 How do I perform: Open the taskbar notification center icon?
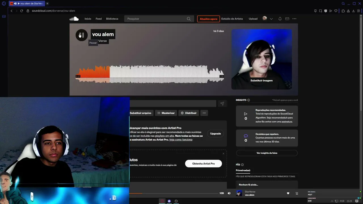tap(357, 201)
